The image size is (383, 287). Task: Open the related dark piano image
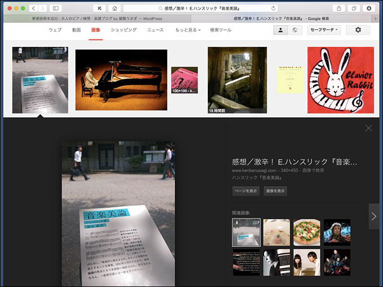(x=246, y=263)
